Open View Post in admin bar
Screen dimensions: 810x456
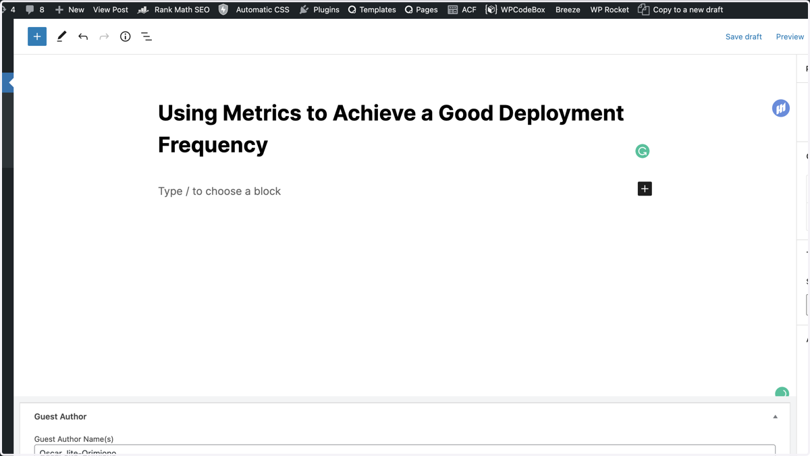pyautogui.click(x=111, y=9)
